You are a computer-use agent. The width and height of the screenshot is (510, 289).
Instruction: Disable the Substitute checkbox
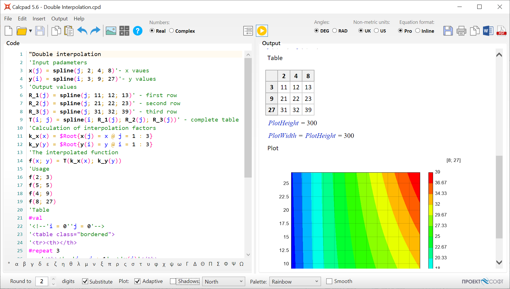85,281
